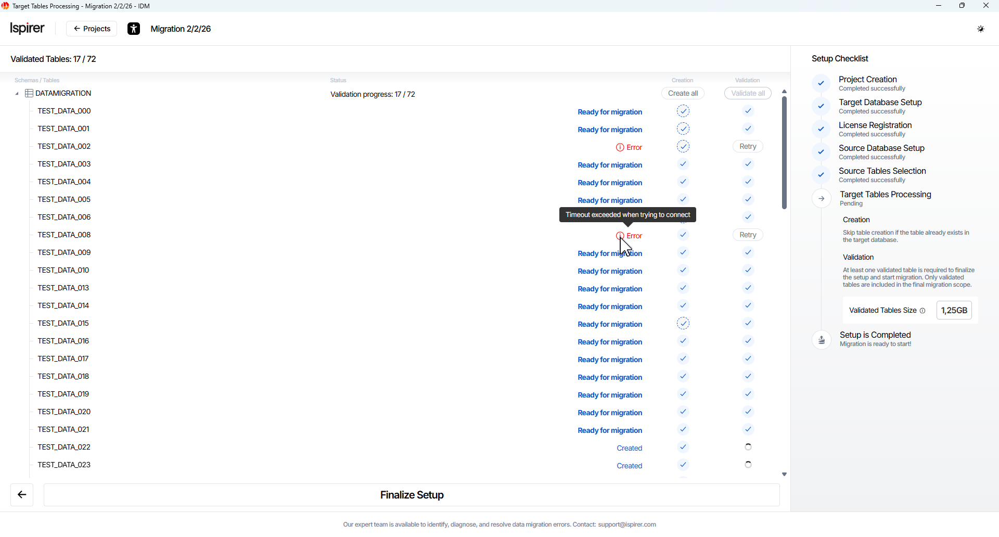Click the scroll down arrow of table list
This screenshot has width=999, height=537.
[784, 475]
